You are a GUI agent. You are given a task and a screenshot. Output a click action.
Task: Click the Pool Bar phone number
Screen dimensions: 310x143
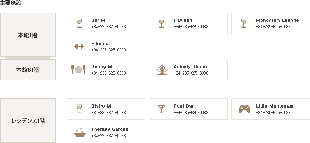(x=191, y=113)
